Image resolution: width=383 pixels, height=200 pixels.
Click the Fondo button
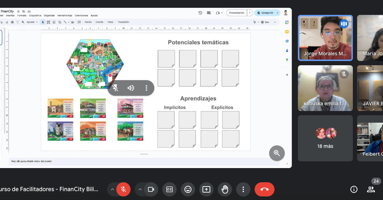(88, 22)
